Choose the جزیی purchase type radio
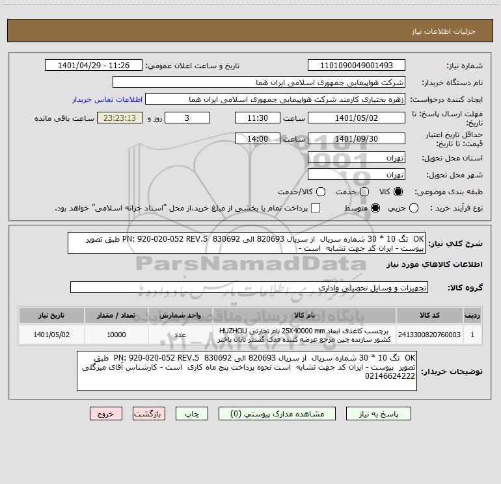 pos(414,209)
